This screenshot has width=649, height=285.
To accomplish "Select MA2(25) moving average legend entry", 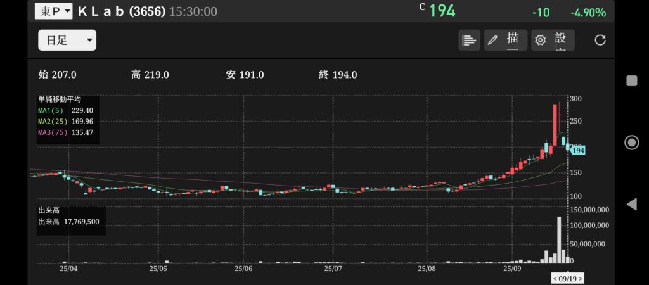I will pyautogui.click(x=67, y=121).
